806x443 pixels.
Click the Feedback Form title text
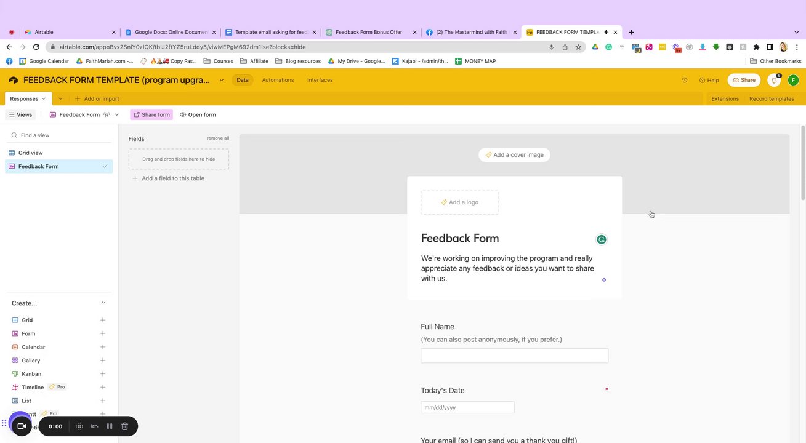(460, 238)
